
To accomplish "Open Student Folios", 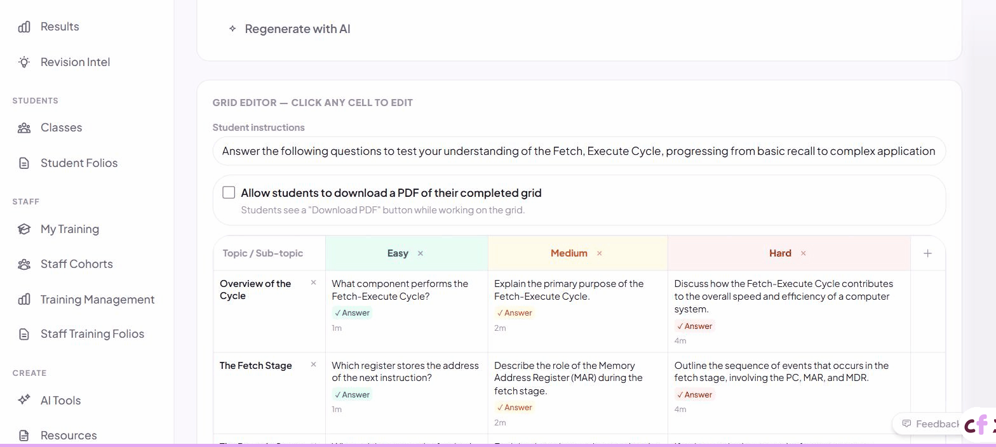I will (79, 163).
